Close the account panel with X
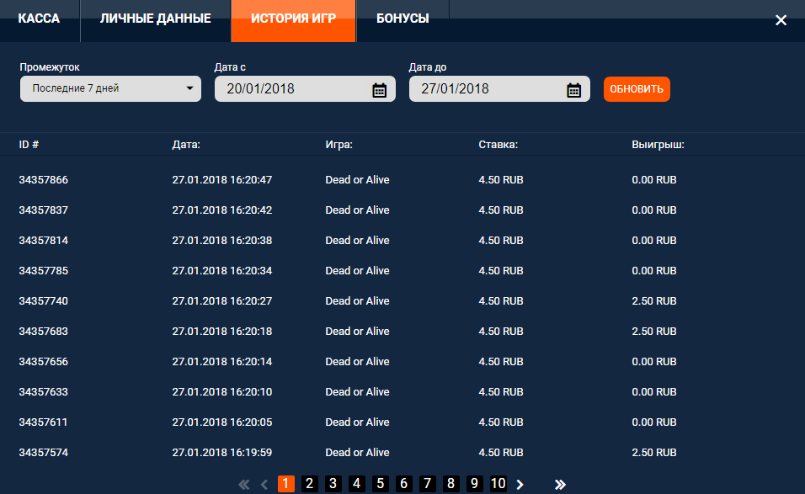 (781, 20)
